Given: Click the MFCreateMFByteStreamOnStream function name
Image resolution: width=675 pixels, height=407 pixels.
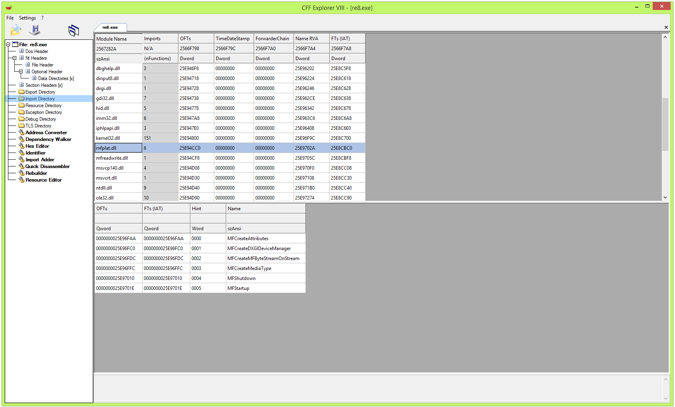Looking at the screenshot, I should [263, 258].
